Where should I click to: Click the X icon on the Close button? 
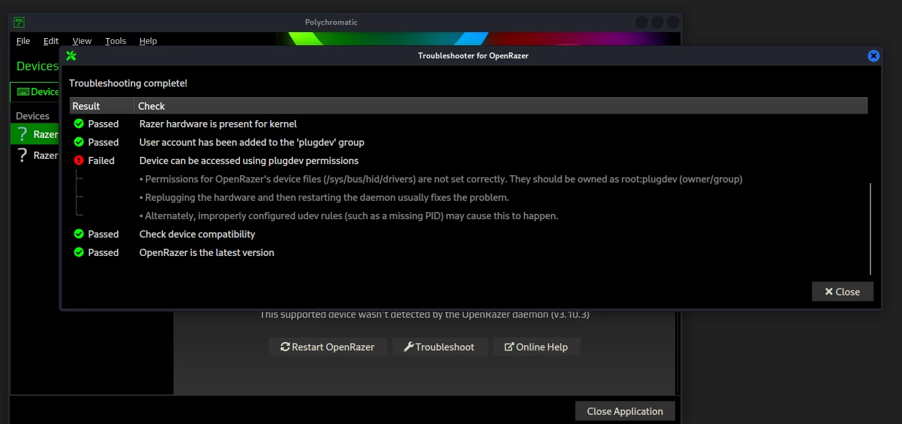click(828, 291)
